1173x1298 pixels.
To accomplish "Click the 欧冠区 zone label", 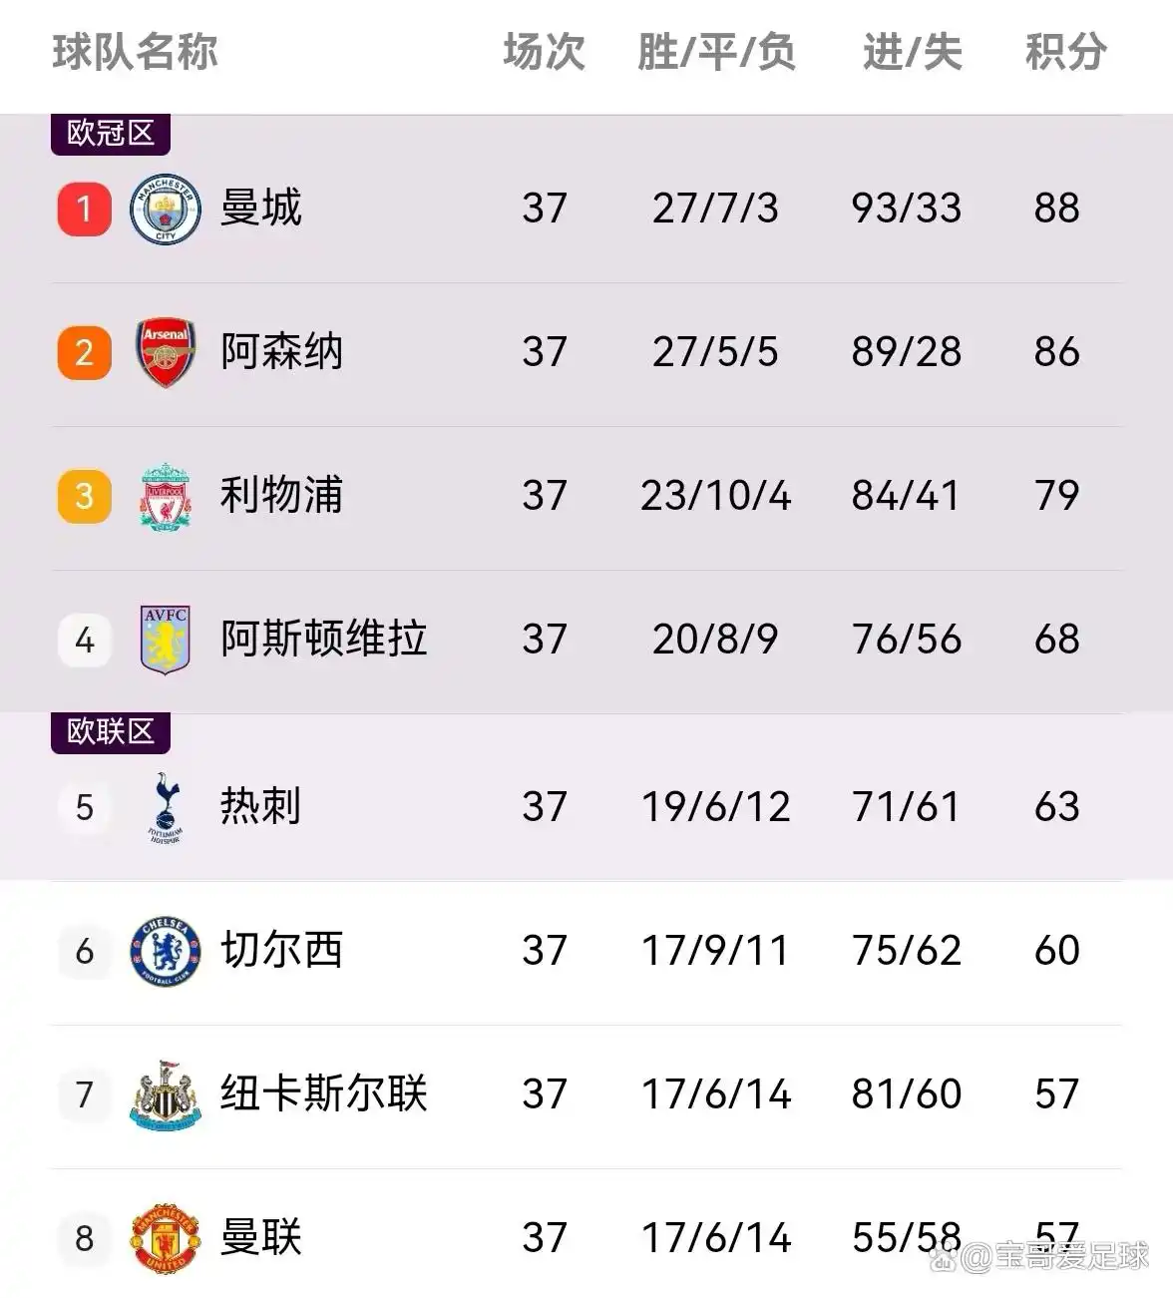I will click(111, 134).
